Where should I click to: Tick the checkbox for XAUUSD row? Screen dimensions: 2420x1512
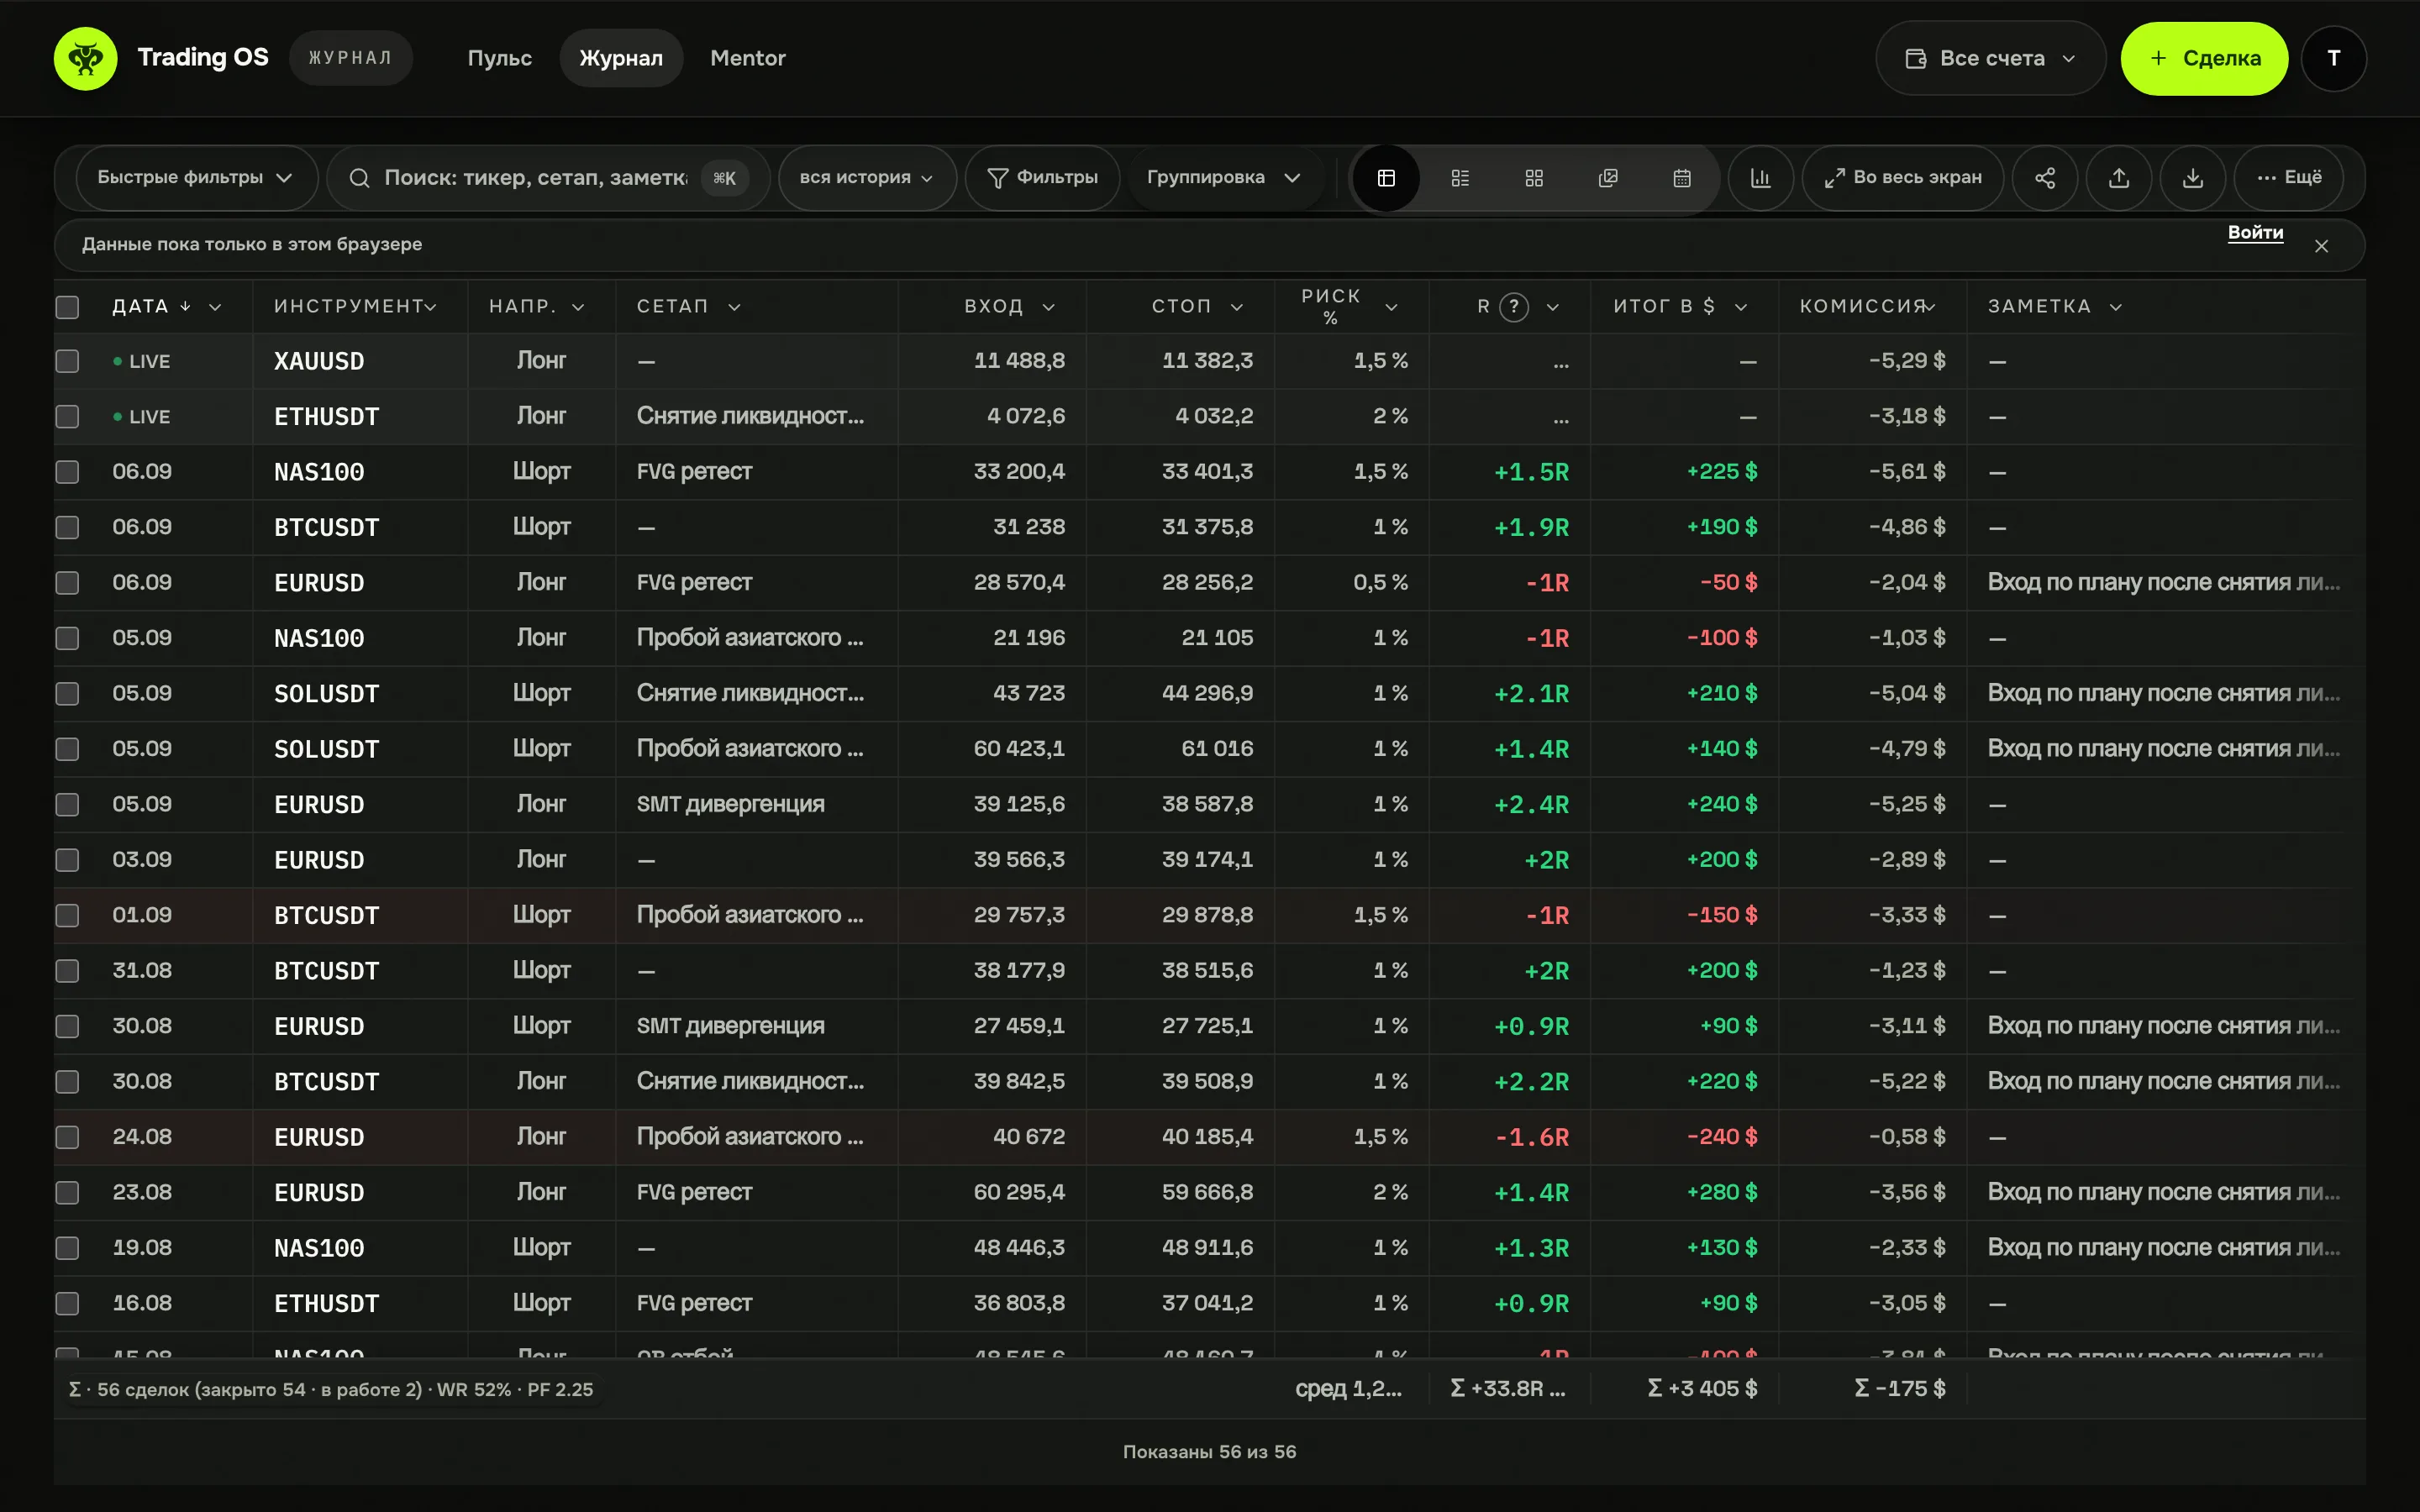click(x=67, y=361)
